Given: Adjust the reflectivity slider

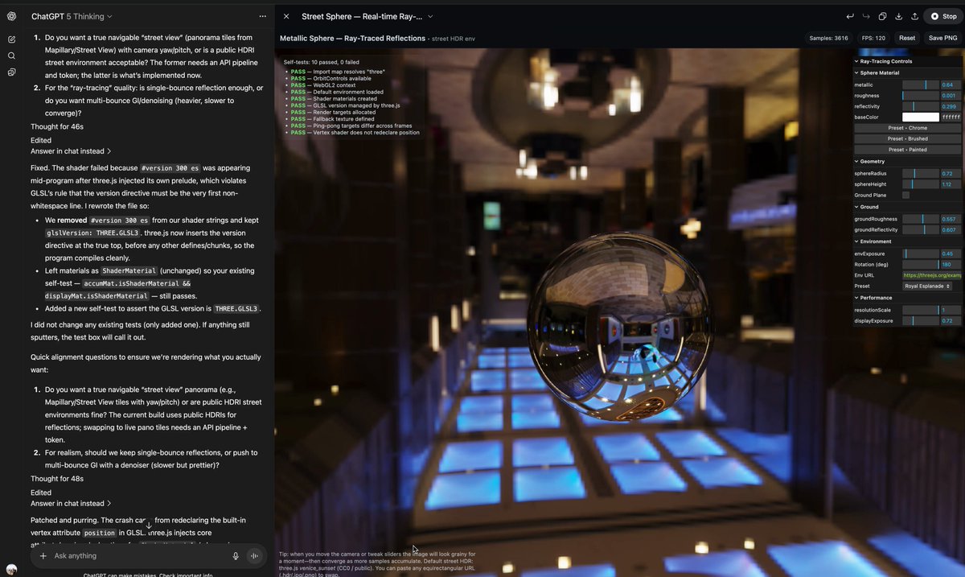Looking at the screenshot, I should [920, 106].
